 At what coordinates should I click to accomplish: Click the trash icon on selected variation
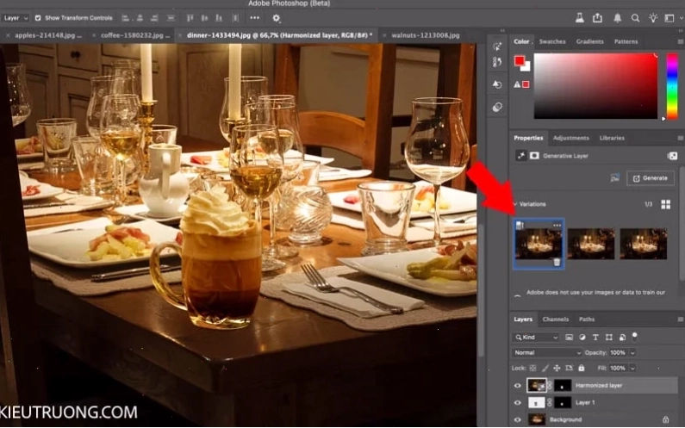click(x=557, y=262)
